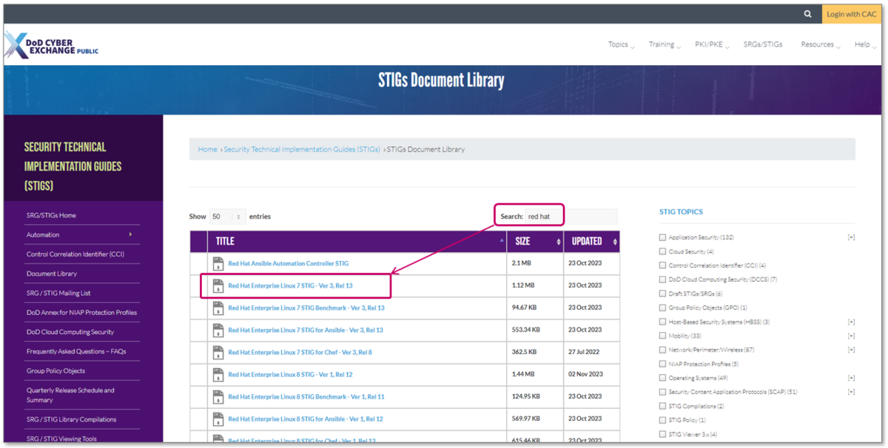888x448 pixels.
Task: Check the NIAP Protection Profiles (5) topic
Action: click(662, 364)
